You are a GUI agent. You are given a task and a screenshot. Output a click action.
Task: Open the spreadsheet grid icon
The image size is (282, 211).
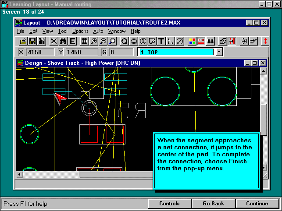(x=85, y=41)
